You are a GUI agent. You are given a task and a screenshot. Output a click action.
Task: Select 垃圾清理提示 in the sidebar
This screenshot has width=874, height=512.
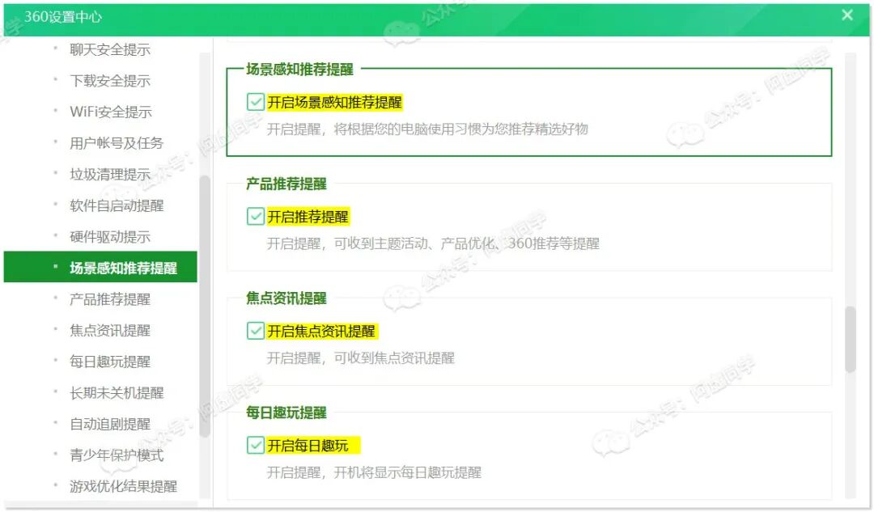point(110,175)
